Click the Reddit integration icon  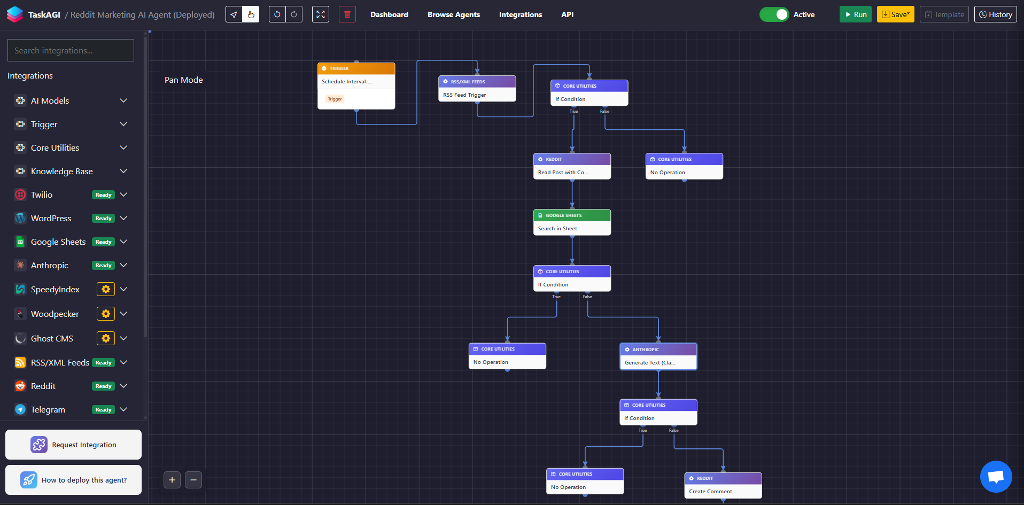point(20,386)
